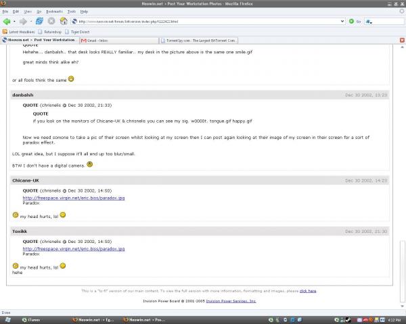Switch to the Gmail Inbox tab
The width and height of the screenshot is (406, 324).
pyautogui.click(x=119, y=40)
